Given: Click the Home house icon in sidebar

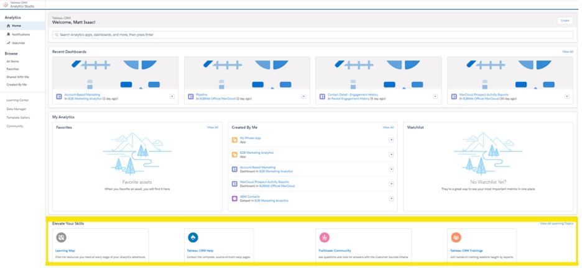Looking at the screenshot, I should click(x=9, y=26).
